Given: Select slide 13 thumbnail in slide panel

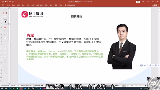Looking at the screenshot, I should [5, 52].
